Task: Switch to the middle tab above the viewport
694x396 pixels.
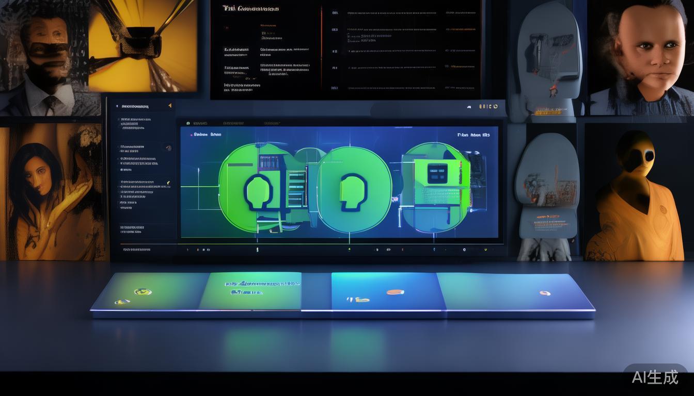Action: click(232, 123)
